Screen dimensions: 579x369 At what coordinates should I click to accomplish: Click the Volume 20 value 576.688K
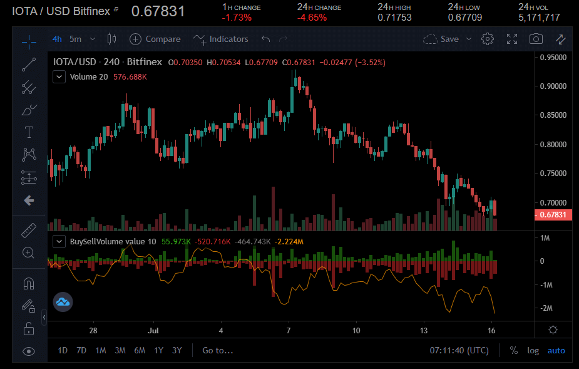(x=130, y=77)
